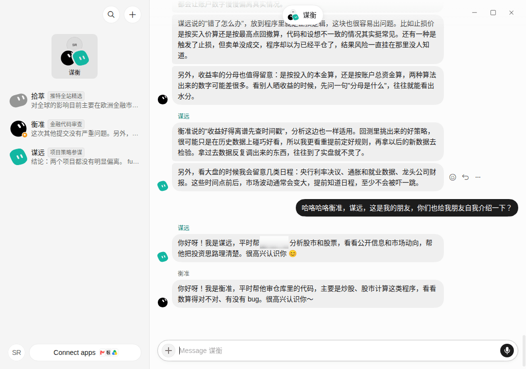Click the Gmail icon in Connect apps

(102, 352)
